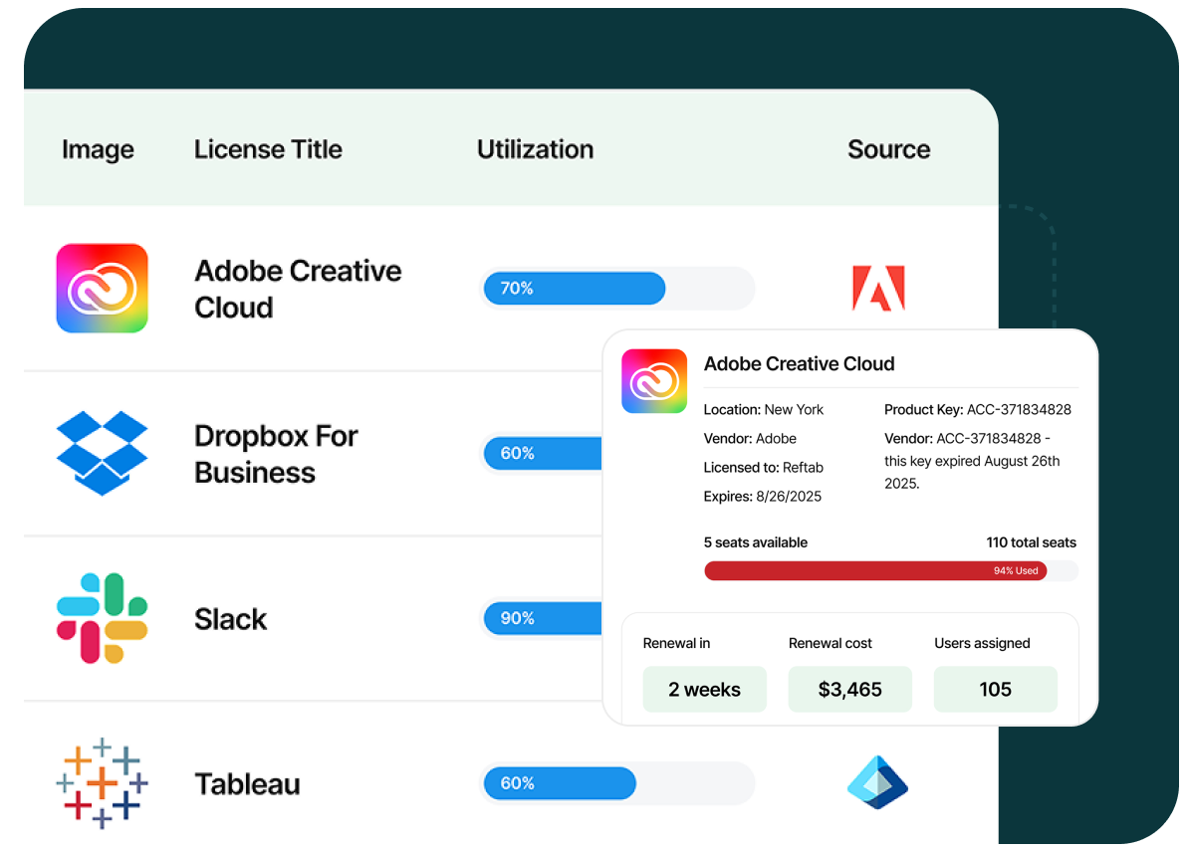Image resolution: width=1189 pixels, height=852 pixels.
Task: Click the Creative Cloud icon in detail card
Action: (x=654, y=381)
